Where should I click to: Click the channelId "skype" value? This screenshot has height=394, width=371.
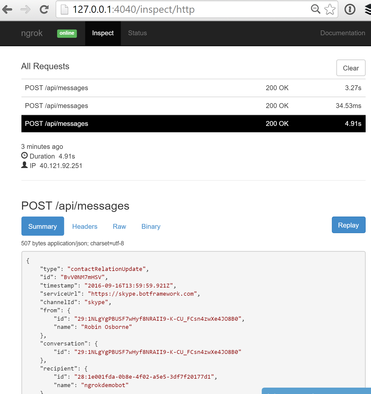[x=96, y=302]
